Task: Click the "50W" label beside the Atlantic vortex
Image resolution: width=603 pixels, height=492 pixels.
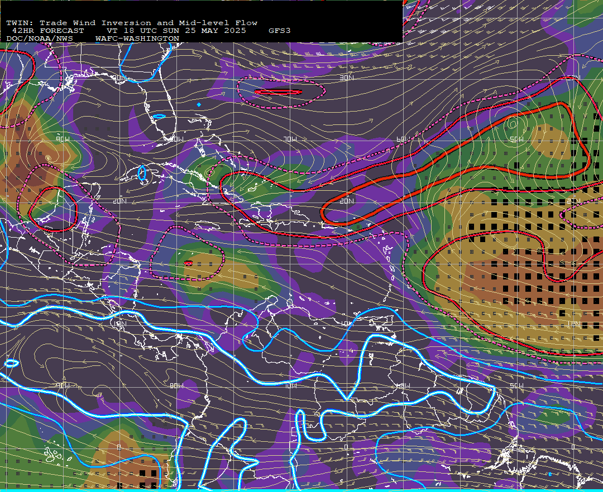Action: (x=516, y=139)
